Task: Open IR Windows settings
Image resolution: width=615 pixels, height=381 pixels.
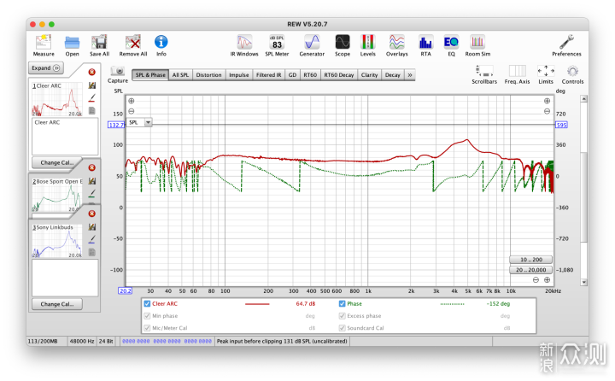Action: point(244,45)
